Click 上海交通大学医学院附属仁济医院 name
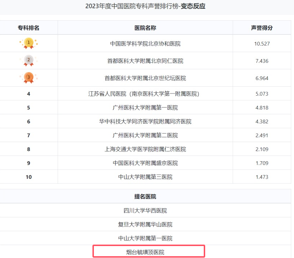The image size is (294, 258). [x=145, y=149]
